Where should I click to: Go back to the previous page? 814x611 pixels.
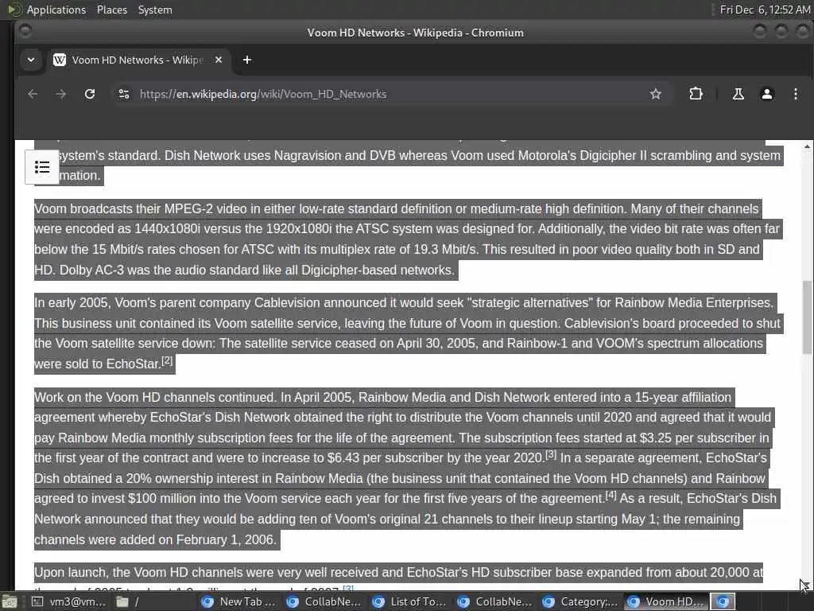[33, 94]
